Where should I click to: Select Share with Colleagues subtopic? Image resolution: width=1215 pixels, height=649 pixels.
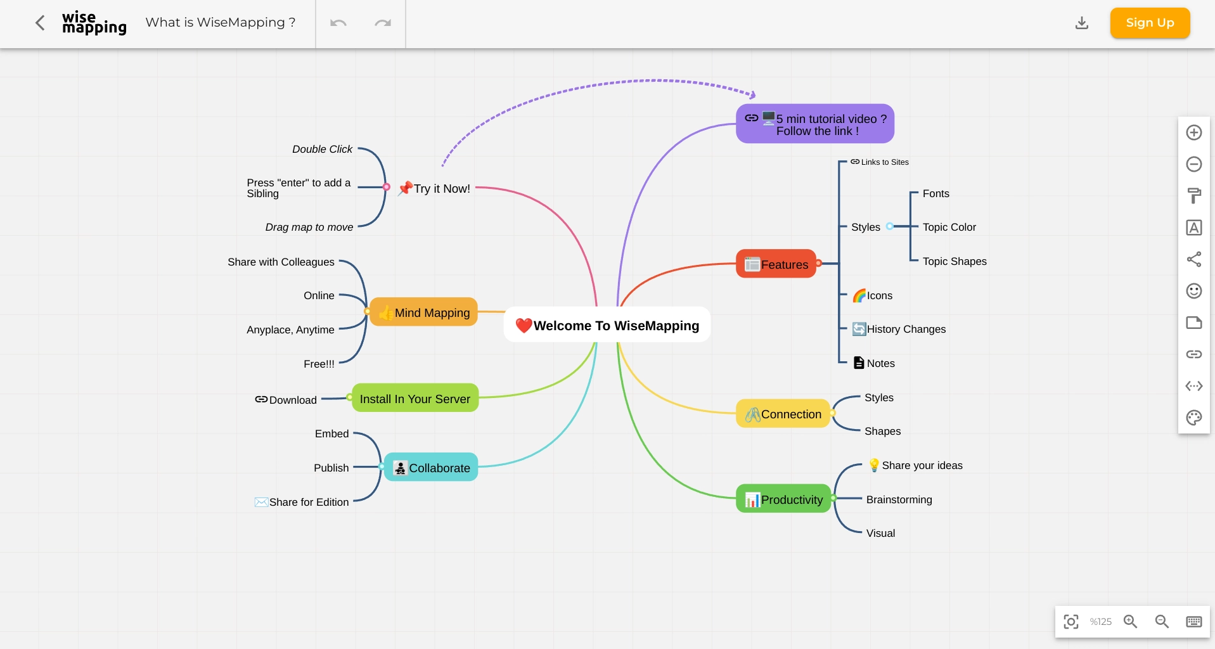click(x=281, y=262)
